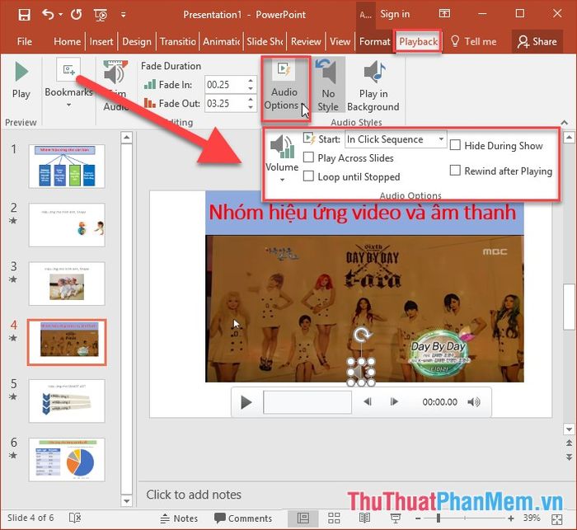The width and height of the screenshot is (577, 530).
Task: Open the Customize Quick Access Toolbar arrow
Action: point(124,15)
